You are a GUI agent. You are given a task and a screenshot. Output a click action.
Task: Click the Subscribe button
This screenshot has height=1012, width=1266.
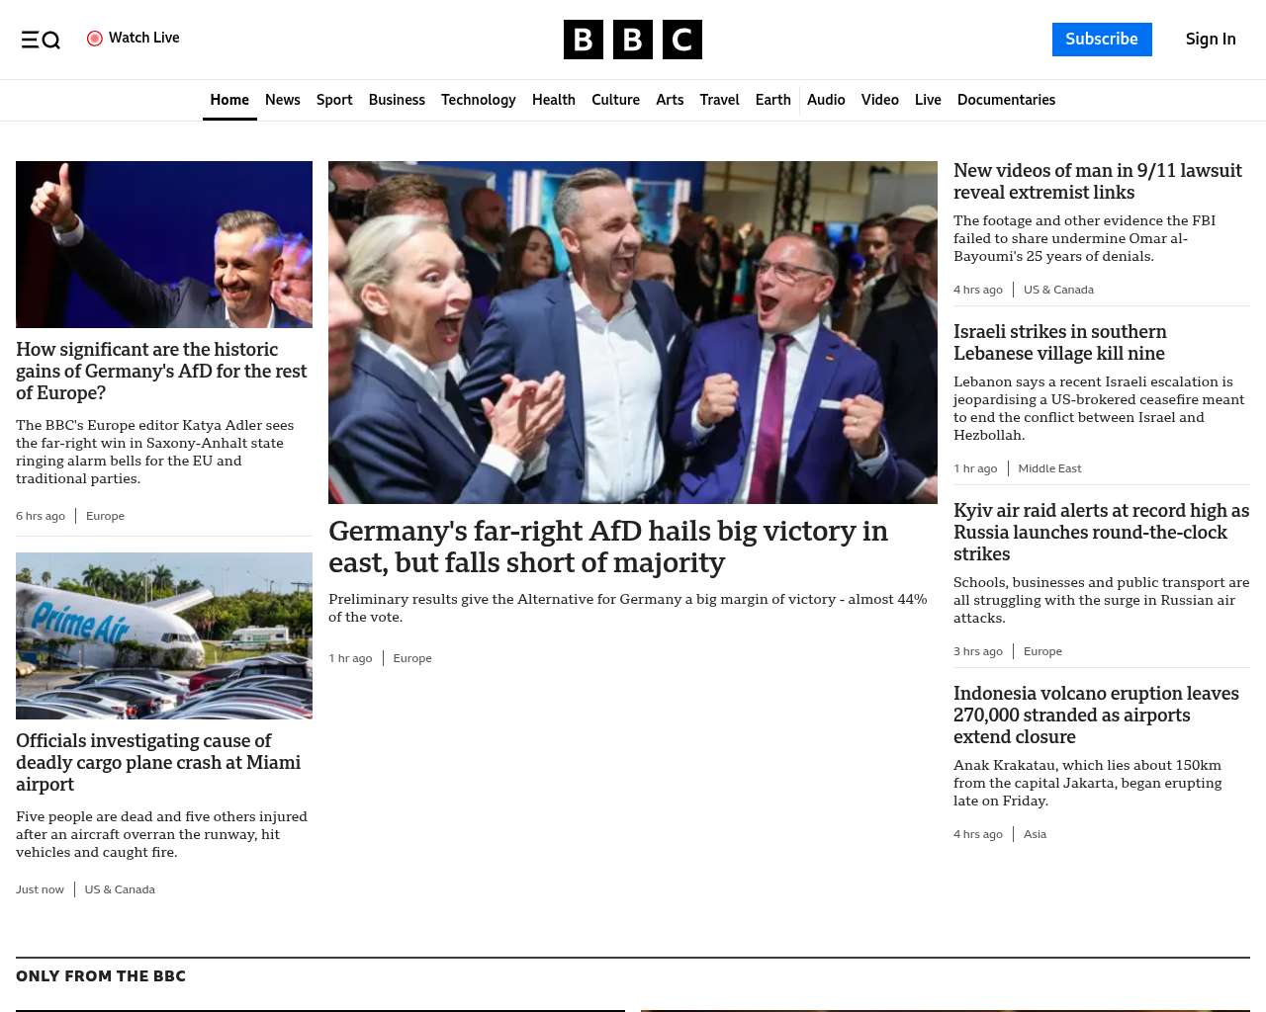(1102, 40)
